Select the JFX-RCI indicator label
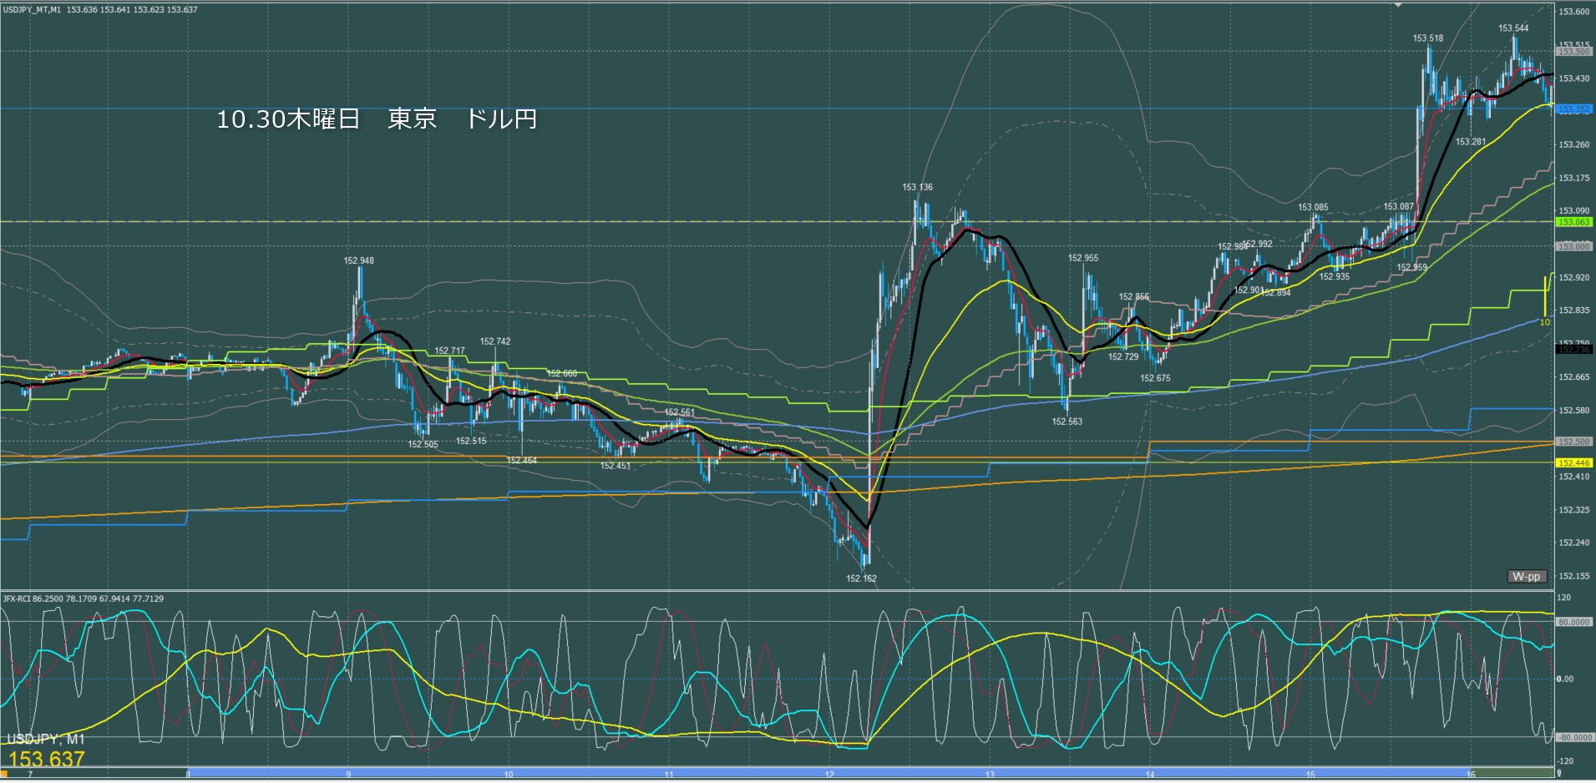The image size is (1596, 783). tap(18, 599)
